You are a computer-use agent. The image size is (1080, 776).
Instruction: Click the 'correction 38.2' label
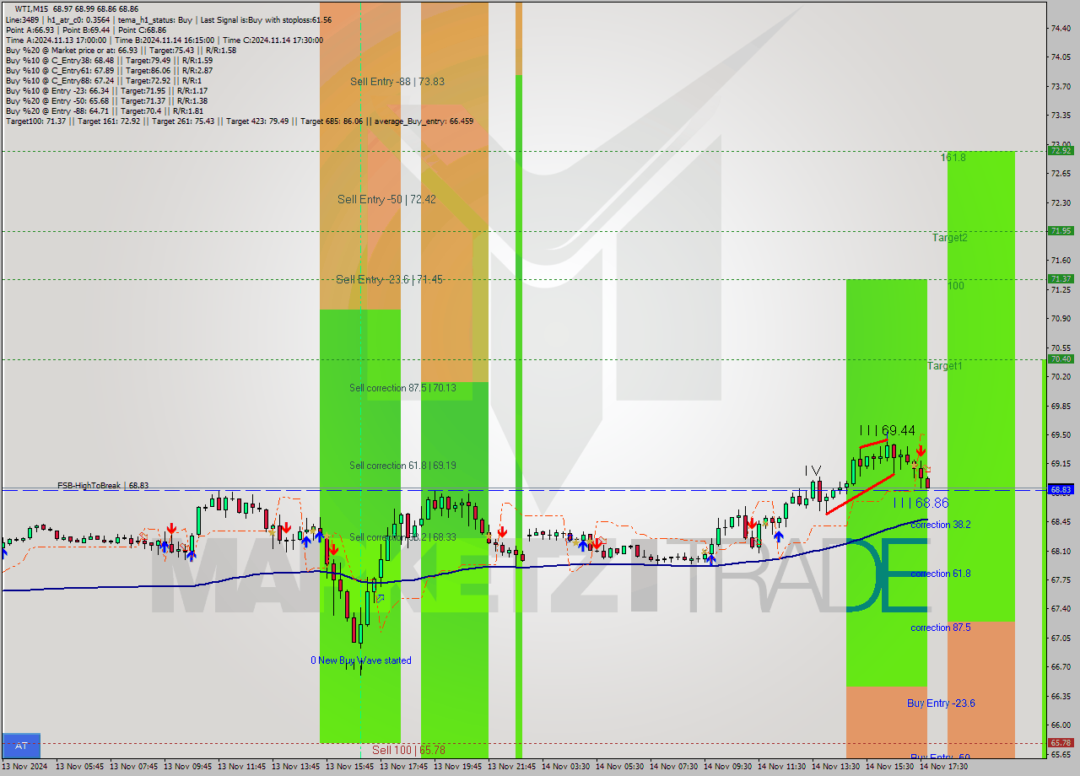(x=941, y=525)
